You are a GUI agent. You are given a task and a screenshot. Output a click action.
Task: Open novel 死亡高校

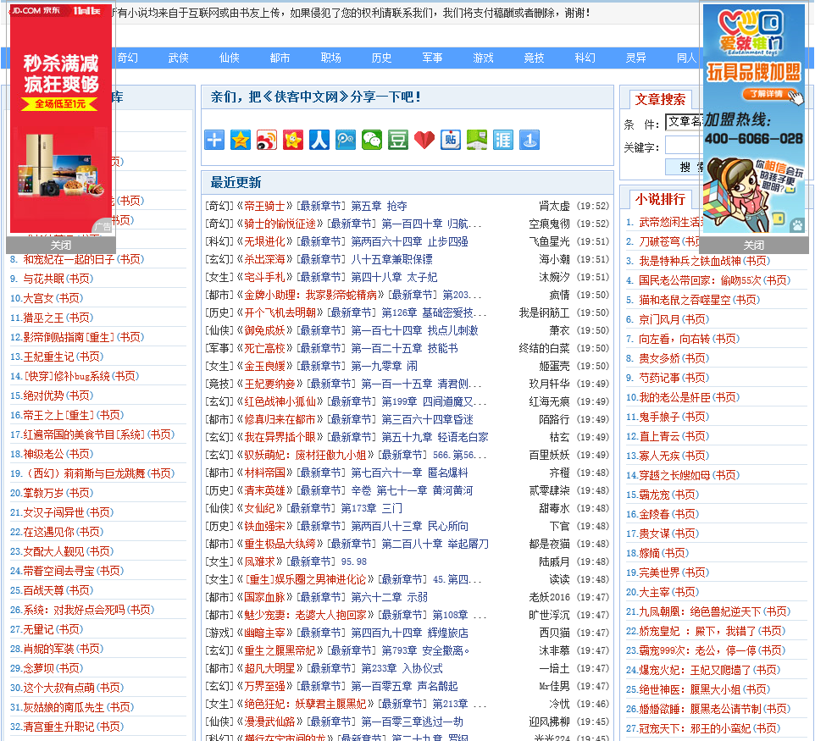click(x=264, y=348)
